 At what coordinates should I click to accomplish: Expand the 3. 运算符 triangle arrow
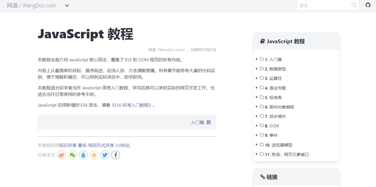(x=257, y=78)
